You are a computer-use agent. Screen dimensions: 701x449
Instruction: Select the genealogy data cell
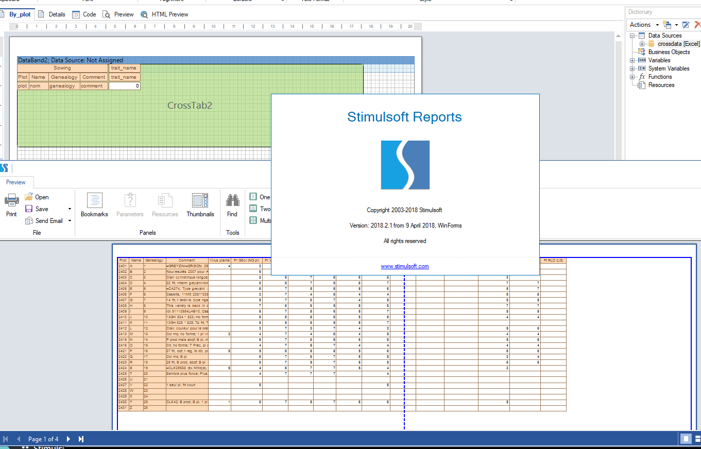tap(64, 86)
